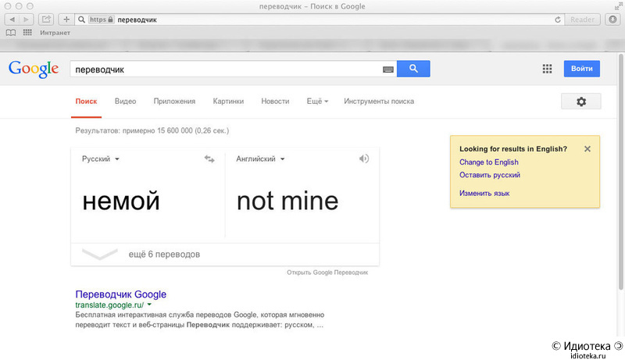
Task: Swap translation languages with arrows icon
Action: tap(209, 159)
